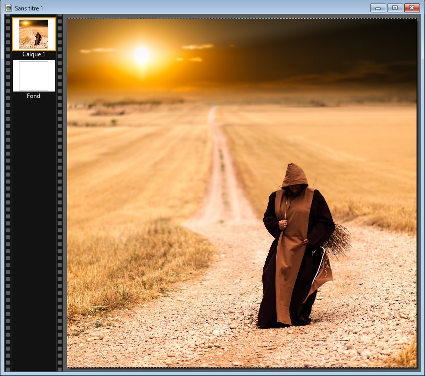
Task: Maximize the Sans titre 1 window
Action: coord(395,8)
